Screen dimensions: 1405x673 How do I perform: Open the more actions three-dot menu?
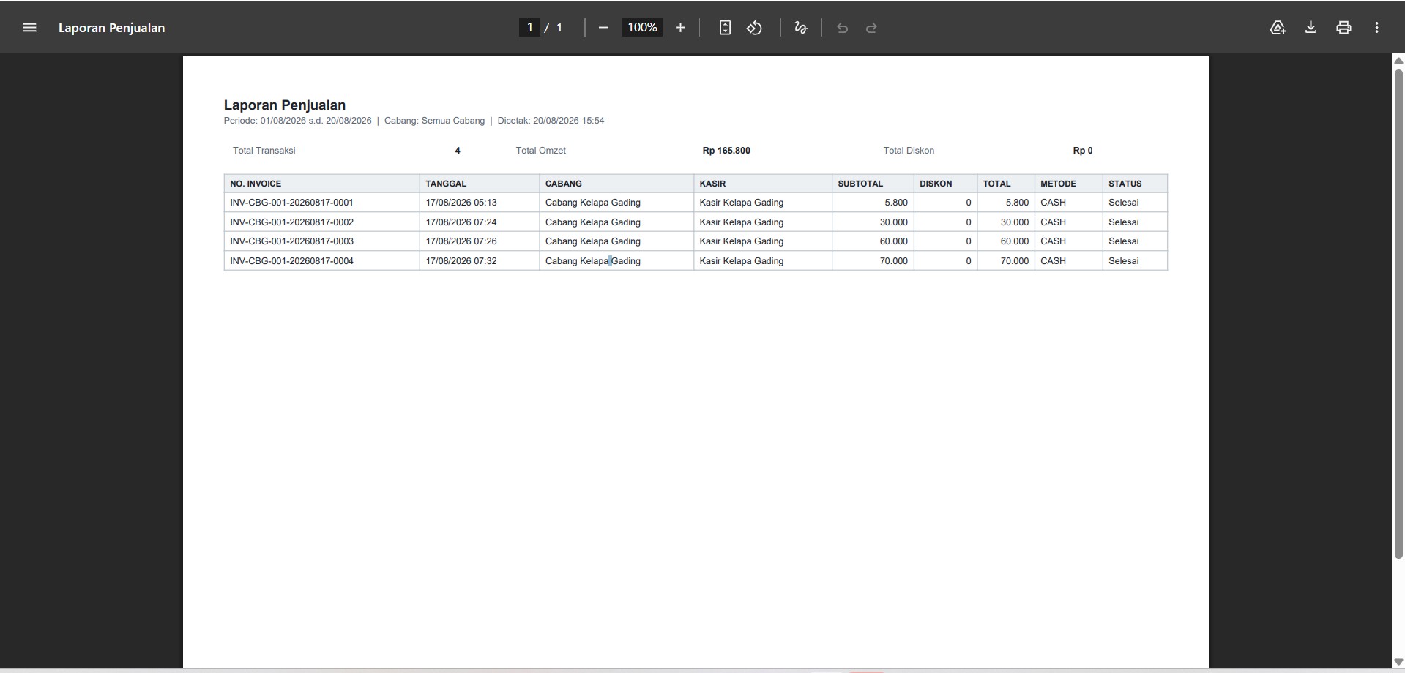tap(1376, 28)
